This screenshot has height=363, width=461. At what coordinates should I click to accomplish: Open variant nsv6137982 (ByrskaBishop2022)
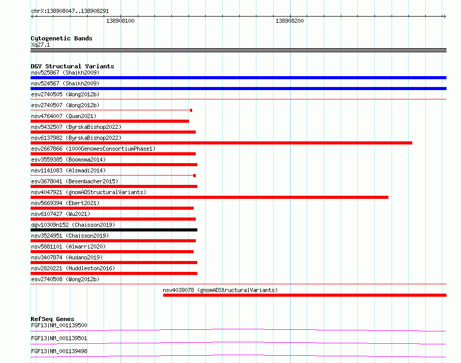coord(76,138)
